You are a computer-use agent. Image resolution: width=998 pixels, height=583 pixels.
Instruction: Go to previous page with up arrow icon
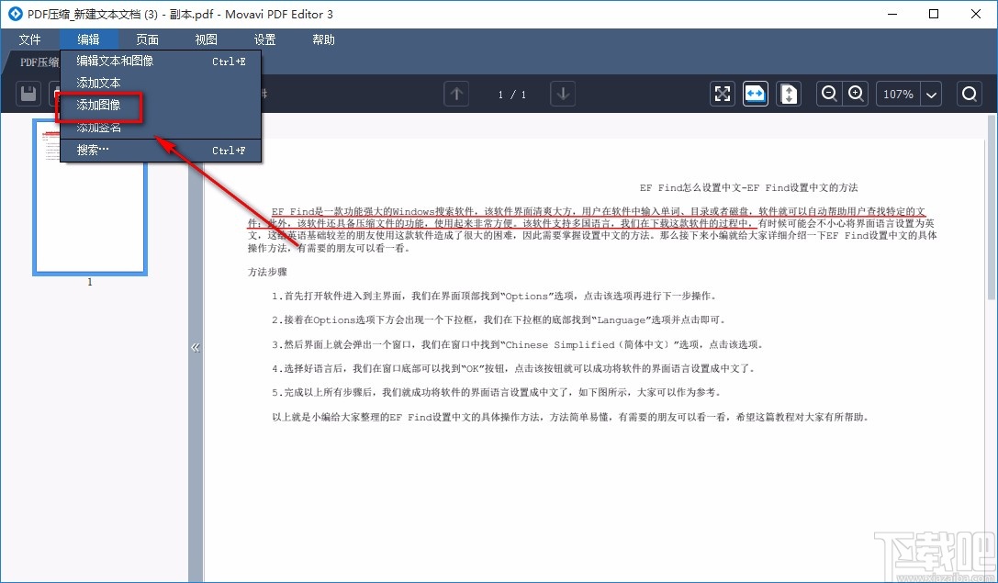click(x=455, y=94)
